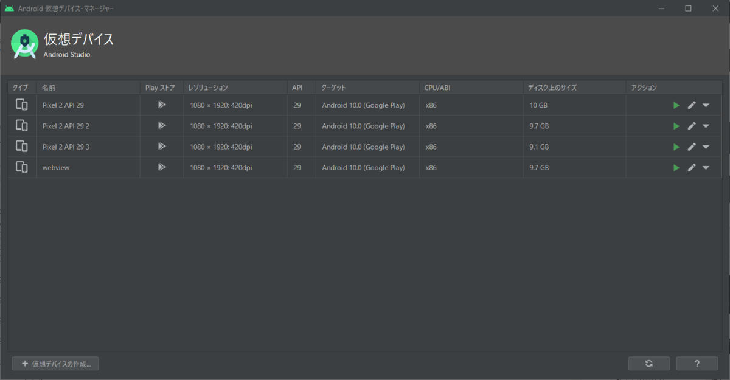Click device type icon for Pixel 2 API 29
730x380 pixels.
click(22, 105)
